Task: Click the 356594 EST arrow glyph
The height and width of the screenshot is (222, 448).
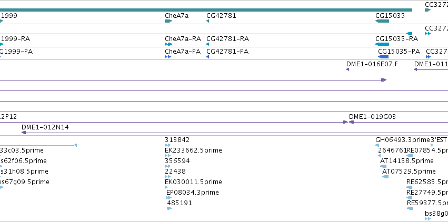Action: (x=168, y=166)
